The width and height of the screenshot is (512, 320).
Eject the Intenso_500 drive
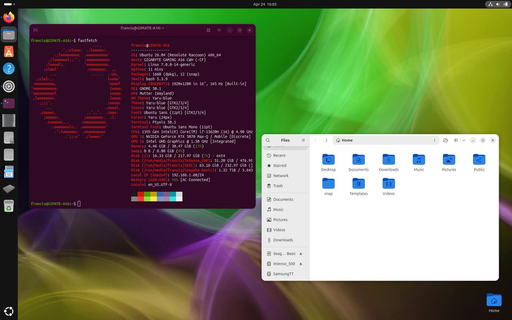tap(301, 264)
